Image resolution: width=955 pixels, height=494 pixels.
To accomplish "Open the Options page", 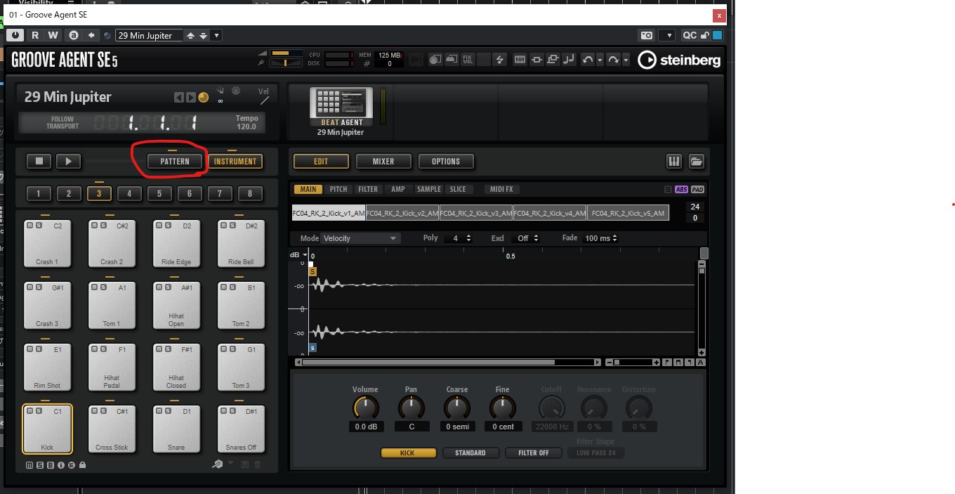I will [446, 161].
